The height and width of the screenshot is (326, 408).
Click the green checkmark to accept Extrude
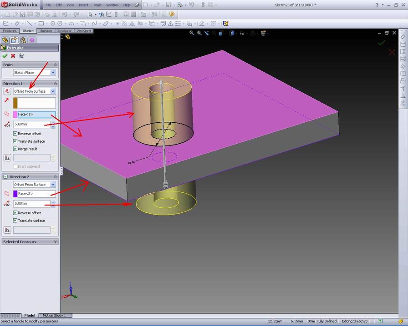pos(5,56)
